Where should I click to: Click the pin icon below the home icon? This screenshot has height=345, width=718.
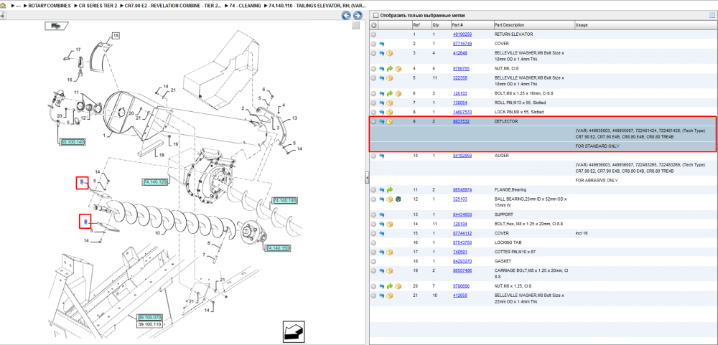click(x=3, y=15)
